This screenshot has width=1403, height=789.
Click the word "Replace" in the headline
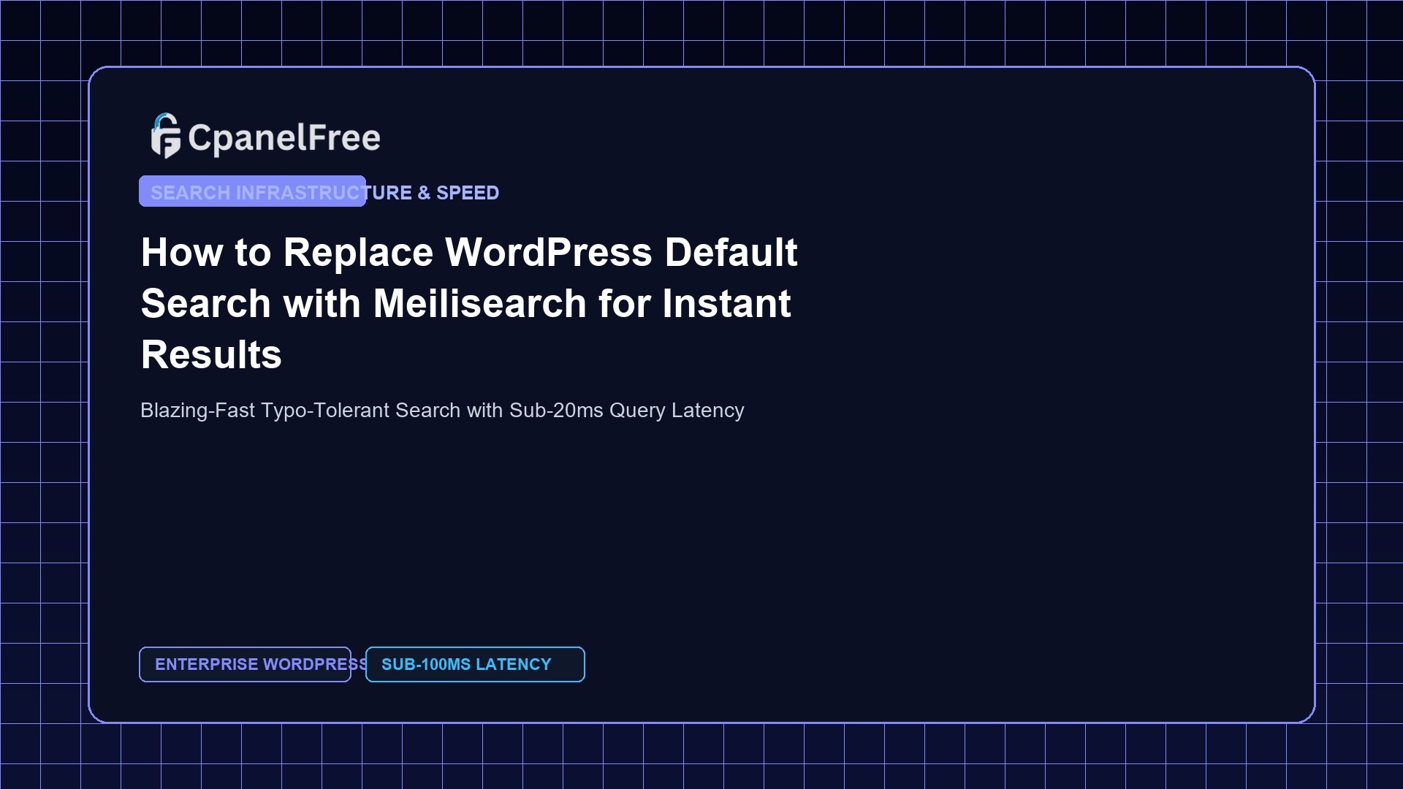coord(358,253)
